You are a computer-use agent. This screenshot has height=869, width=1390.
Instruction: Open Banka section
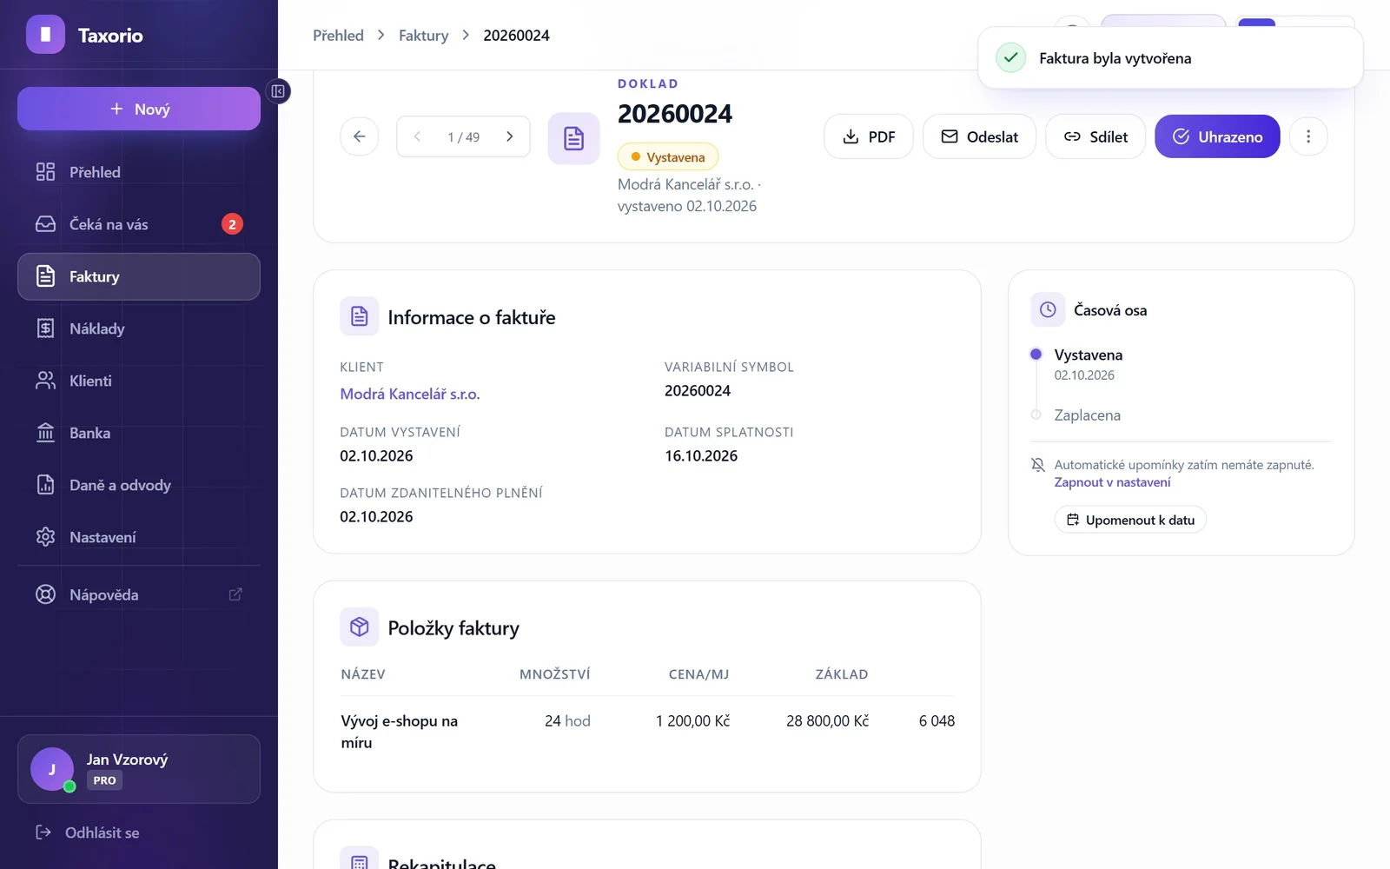139,433
